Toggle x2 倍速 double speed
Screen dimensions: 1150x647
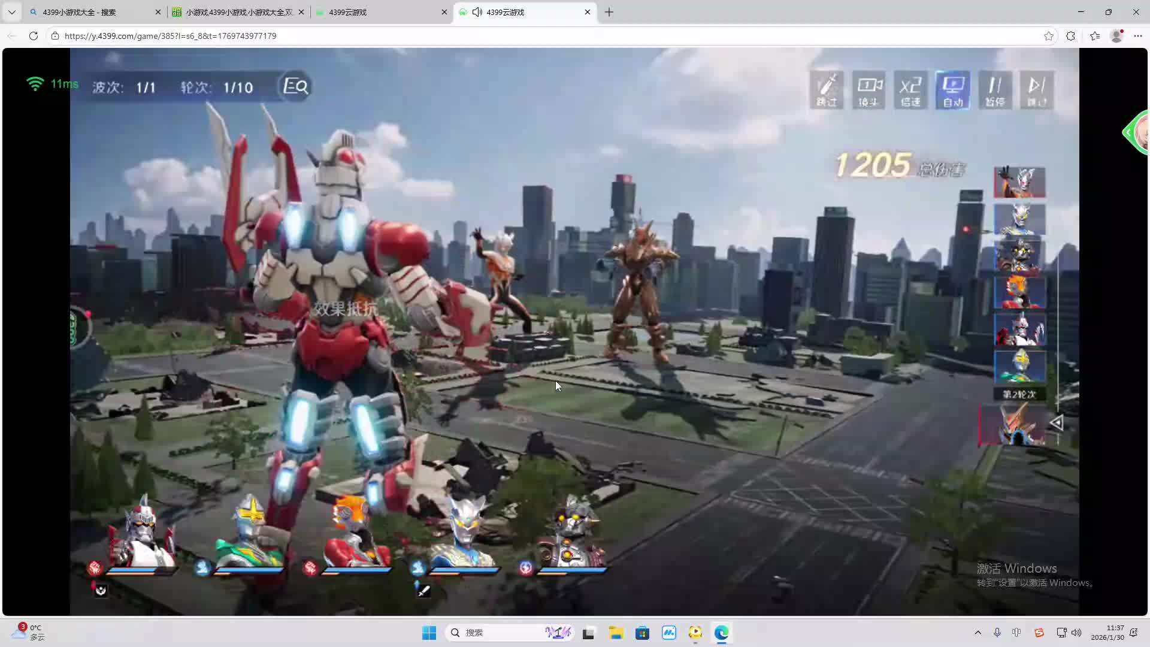(910, 90)
